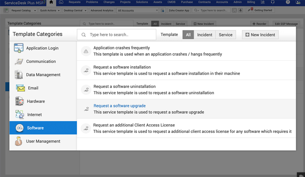This screenshot has height=177, width=305.
Task: Select the Communication category icon
Action: (18, 61)
